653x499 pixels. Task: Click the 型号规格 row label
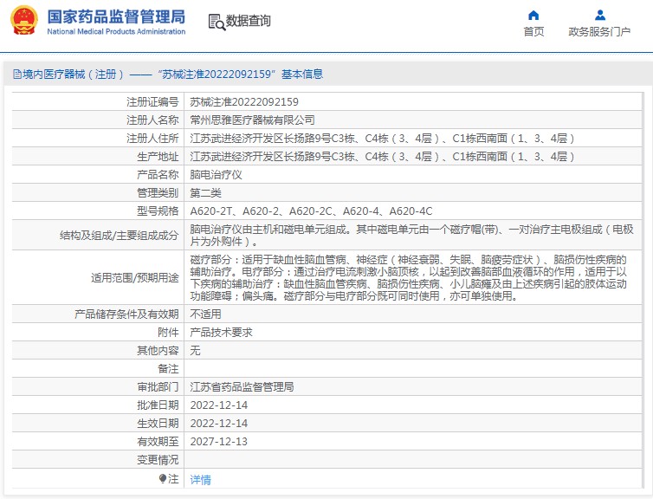[x=158, y=211]
